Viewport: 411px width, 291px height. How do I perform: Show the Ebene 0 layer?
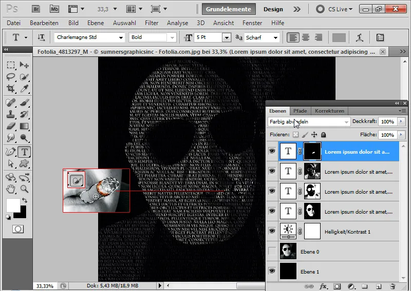coord(272,251)
